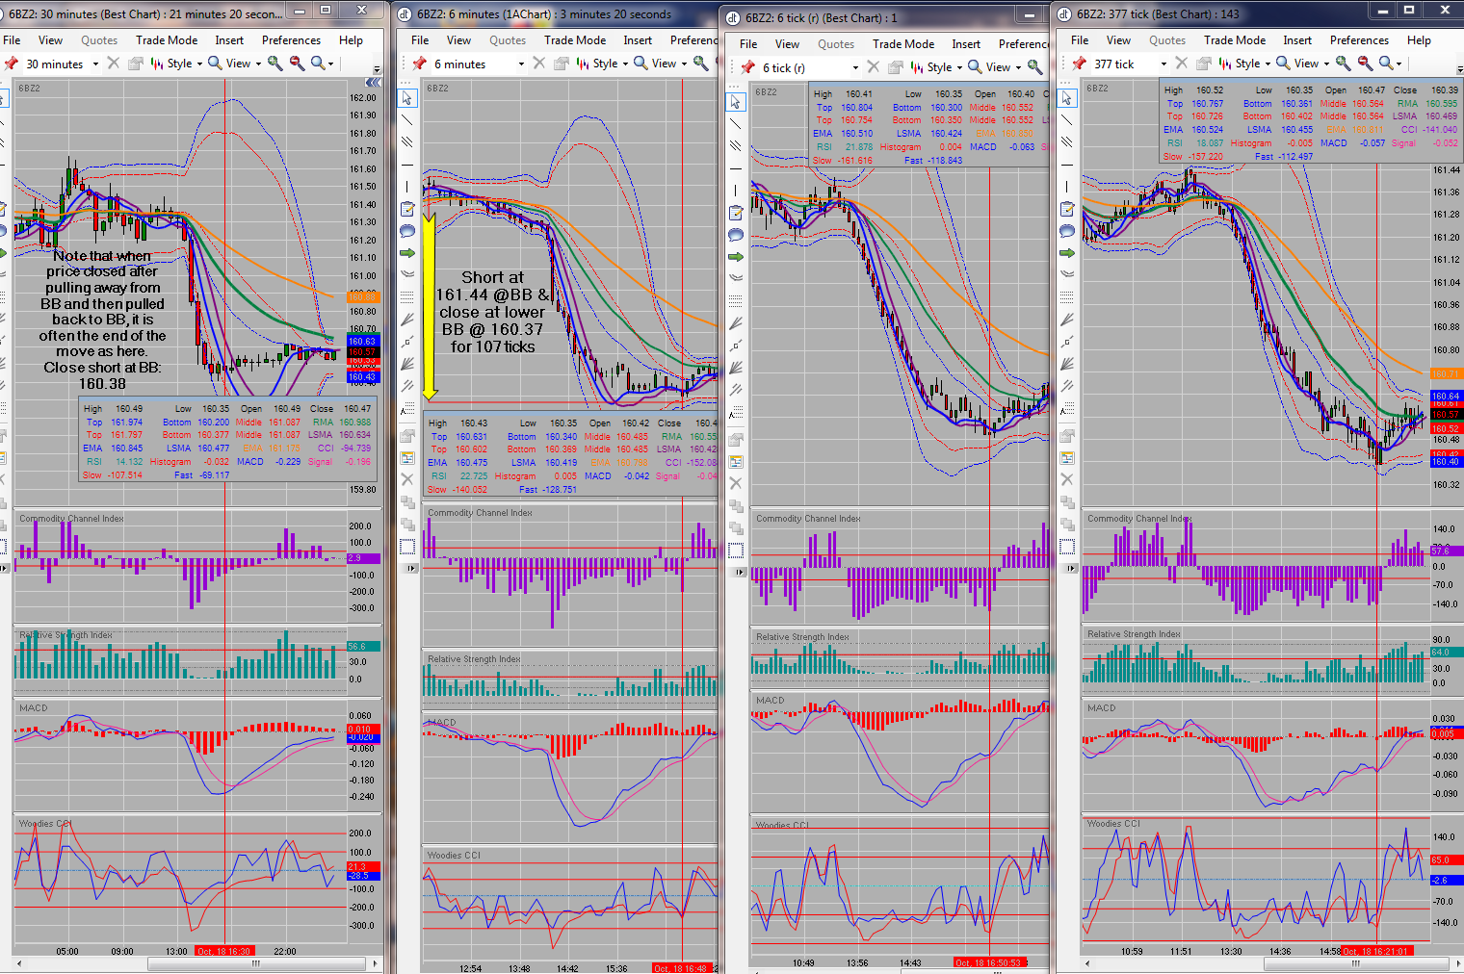The image size is (1464, 974).
Task: Open Quotes menu in 377 tick window
Action: coord(1167,40)
